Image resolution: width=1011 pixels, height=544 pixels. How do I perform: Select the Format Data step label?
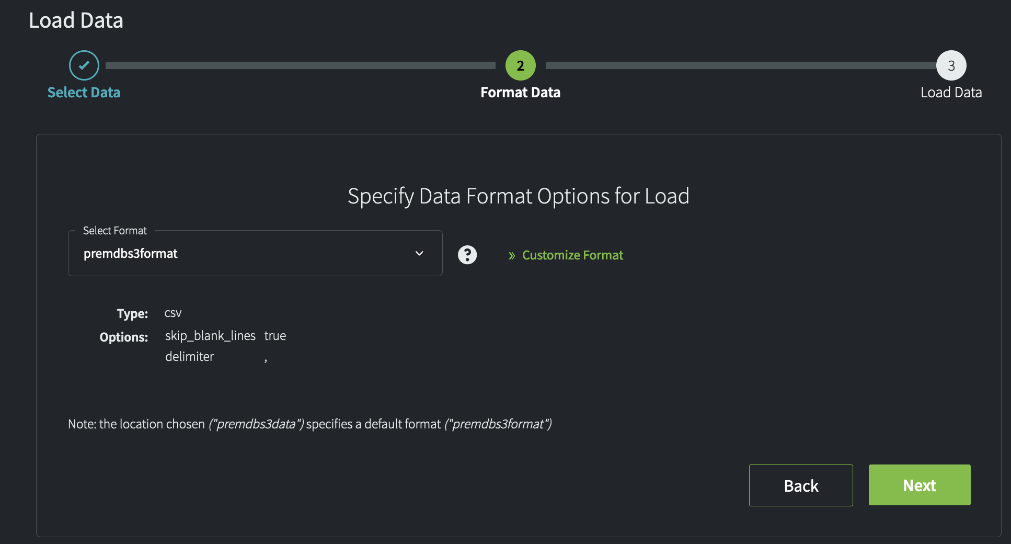click(520, 93)
